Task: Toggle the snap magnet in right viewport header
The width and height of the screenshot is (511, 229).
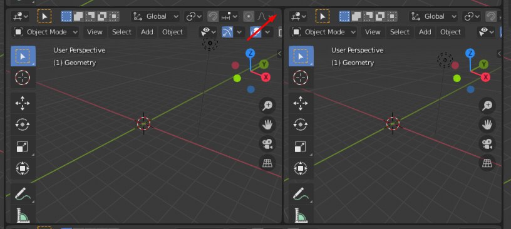Action: click(491, 16)
